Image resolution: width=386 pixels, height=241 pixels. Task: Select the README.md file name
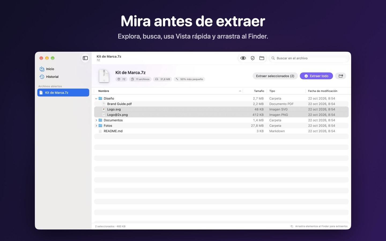[x=113, y=131]
